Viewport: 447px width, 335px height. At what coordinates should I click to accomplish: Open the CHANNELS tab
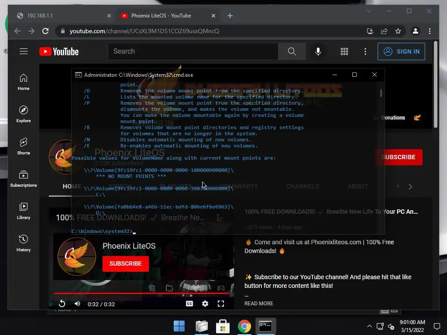pos(303,186)
